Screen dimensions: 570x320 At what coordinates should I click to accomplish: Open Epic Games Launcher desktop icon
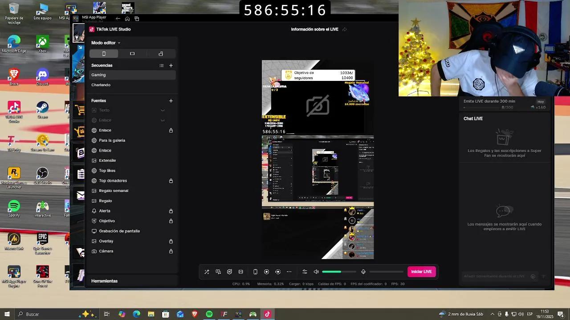[x=42, y=244]
